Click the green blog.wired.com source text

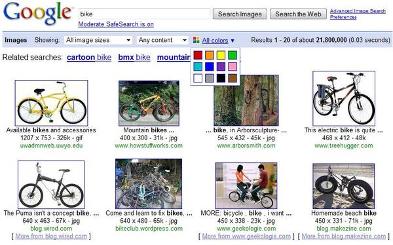(x=51, y=229)
